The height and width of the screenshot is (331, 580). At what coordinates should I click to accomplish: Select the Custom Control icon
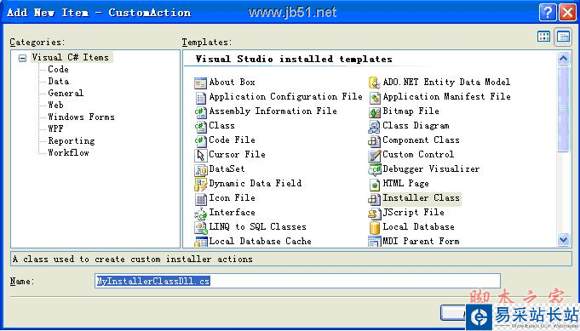pos(374,155)
